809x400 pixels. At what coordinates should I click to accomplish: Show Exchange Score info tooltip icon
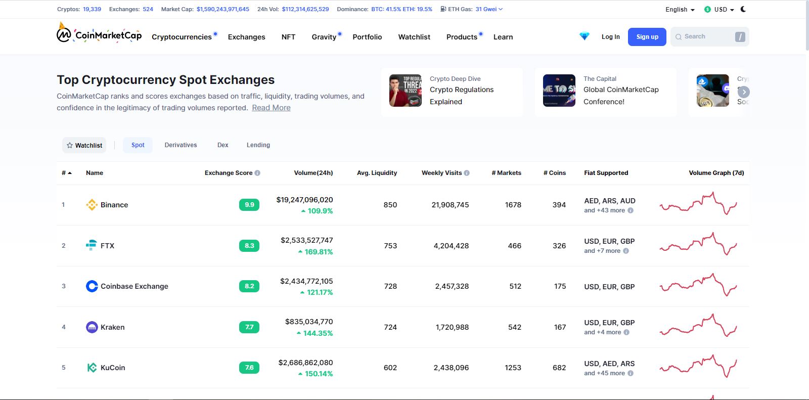tap(257, 173)
